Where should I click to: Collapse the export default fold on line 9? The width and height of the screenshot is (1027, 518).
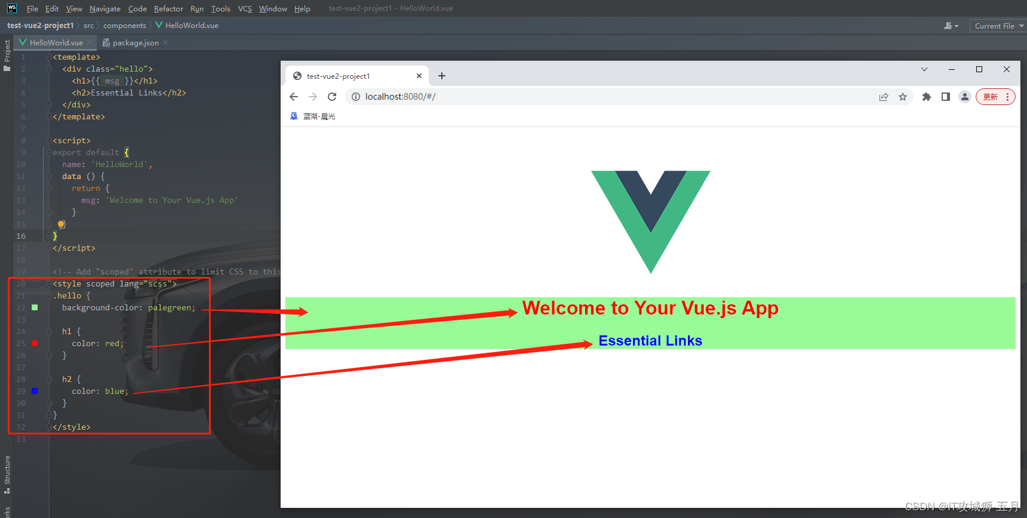pyautogui.click(x=49, y=152)
